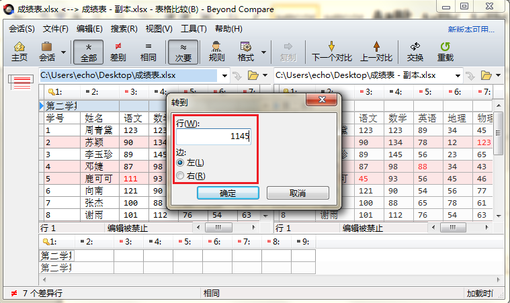Jump to 上一对比 previous difference

pos(376,52)
